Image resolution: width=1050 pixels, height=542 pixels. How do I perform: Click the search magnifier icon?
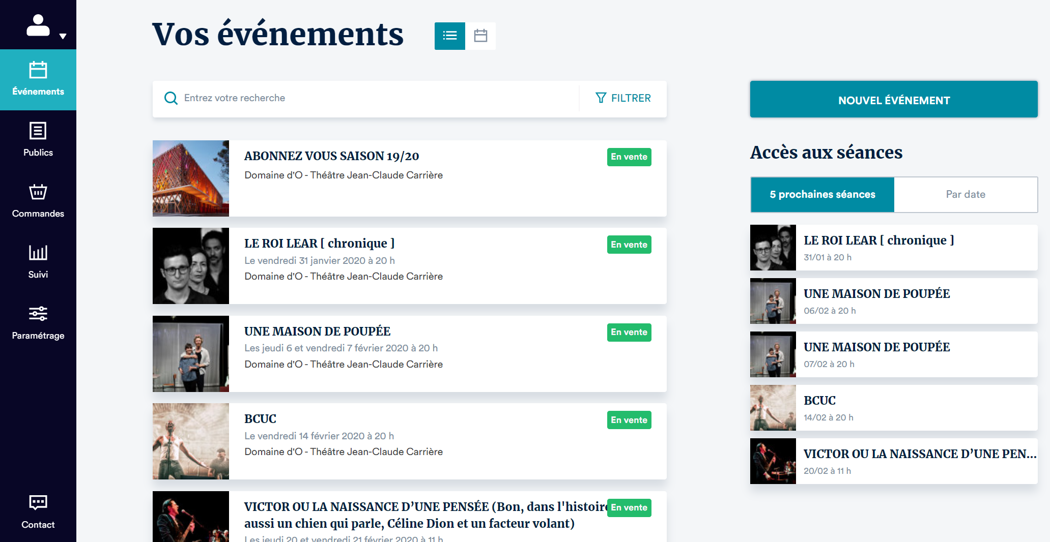(x=171, y=98)
